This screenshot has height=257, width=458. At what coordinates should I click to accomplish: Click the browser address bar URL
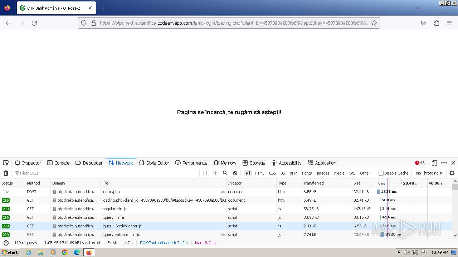233,23
